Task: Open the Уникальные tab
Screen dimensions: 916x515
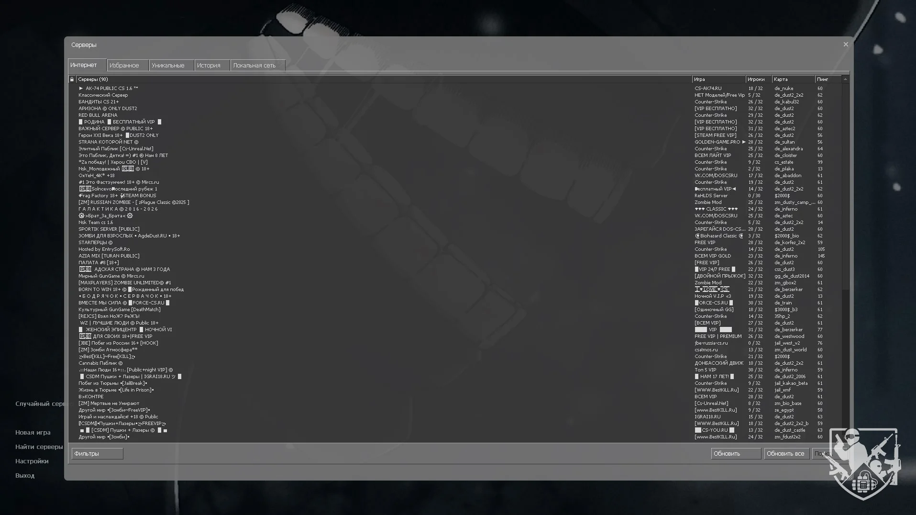Action: point(168,66)
